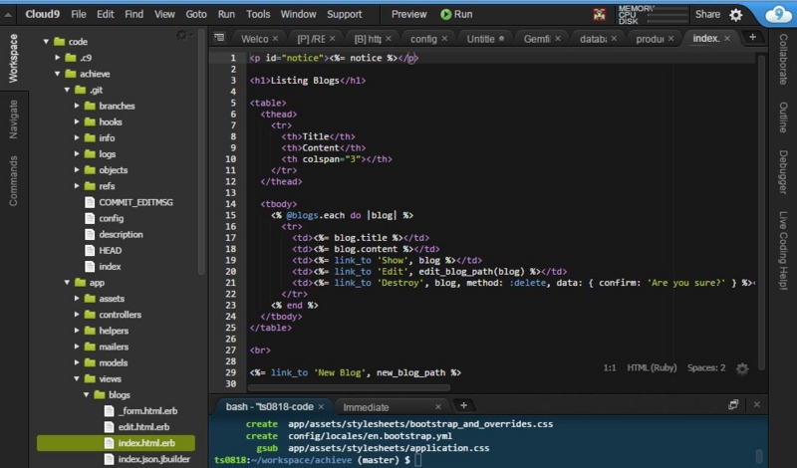This screenshot has height=468, width=797.
Task: Close the index tab
Action: 727,38
